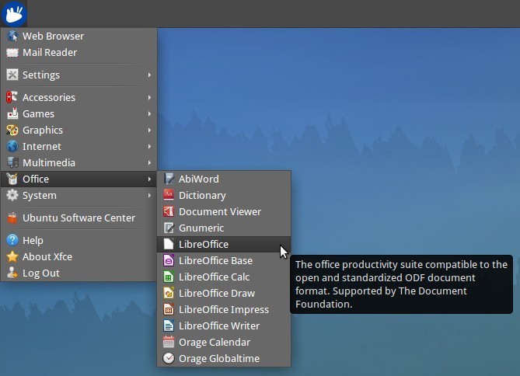
Task: Click the Help question mark icon
Action: click(12, 240)
